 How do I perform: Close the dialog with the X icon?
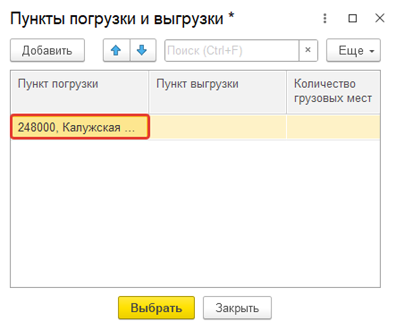(x=379, y=18)
